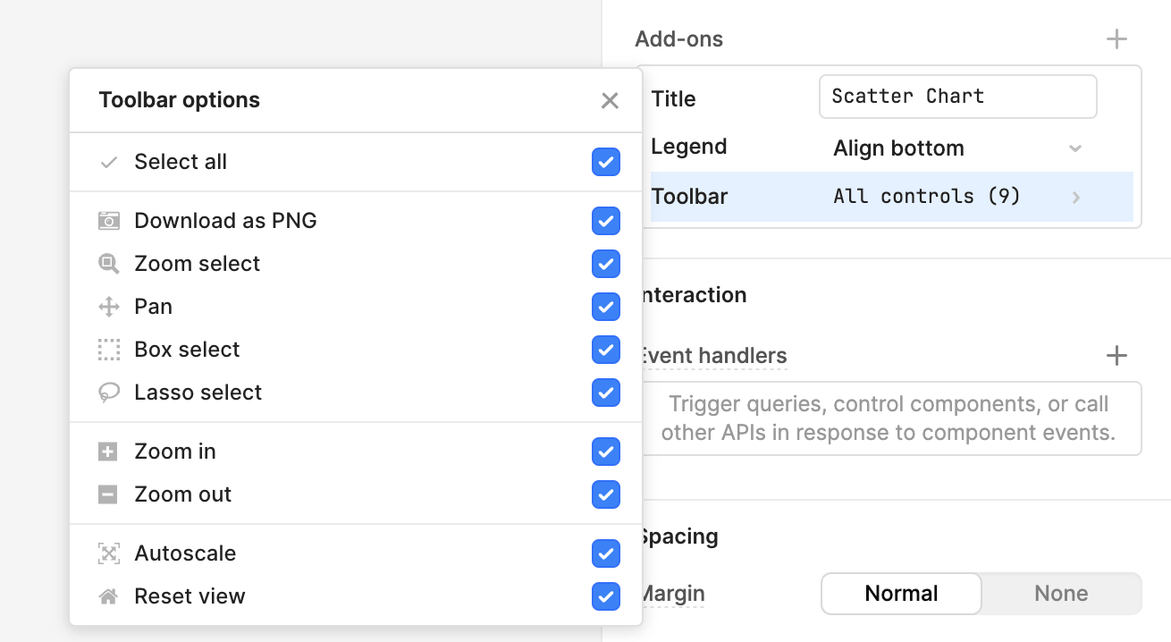The width and height of the screenshot is (1171, 642).
Task: Close the Toolbar options popup
Action: tap(610, 100)
